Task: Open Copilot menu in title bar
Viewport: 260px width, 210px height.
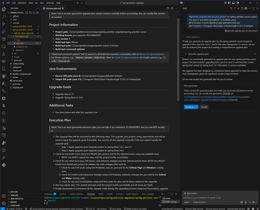Action: 182,3
